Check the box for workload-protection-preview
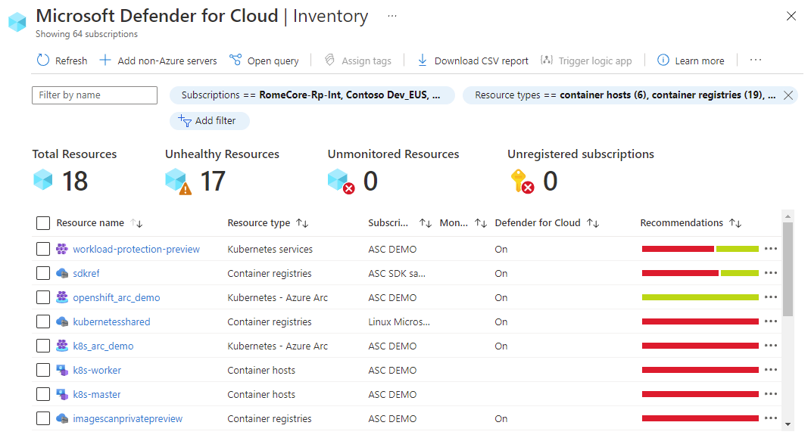Image resolution: width=811 pixels, height=441 pixels. pos(43,249)
